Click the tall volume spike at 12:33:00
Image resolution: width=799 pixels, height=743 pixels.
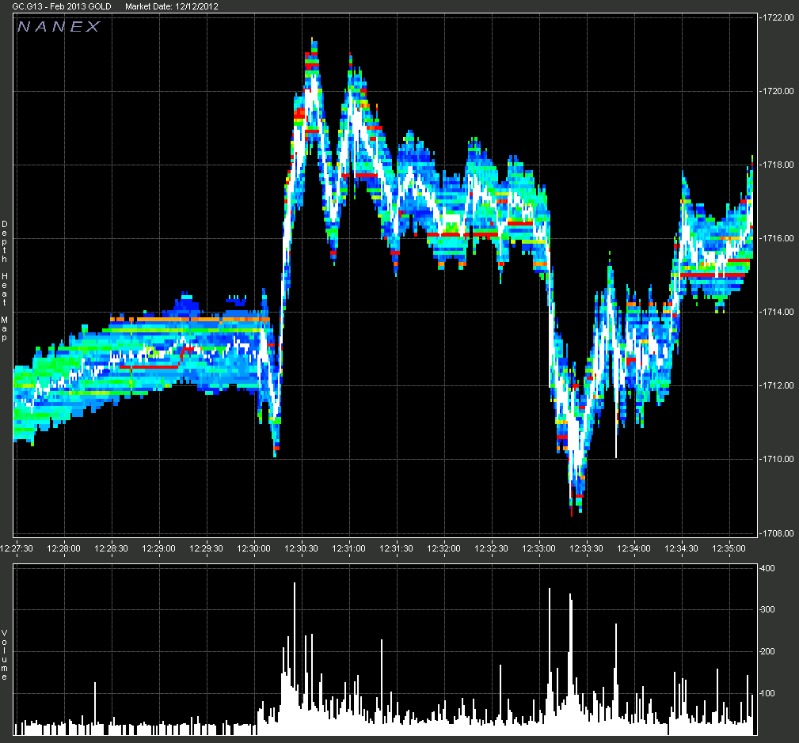pyautogui.click(x=550, y=661)
